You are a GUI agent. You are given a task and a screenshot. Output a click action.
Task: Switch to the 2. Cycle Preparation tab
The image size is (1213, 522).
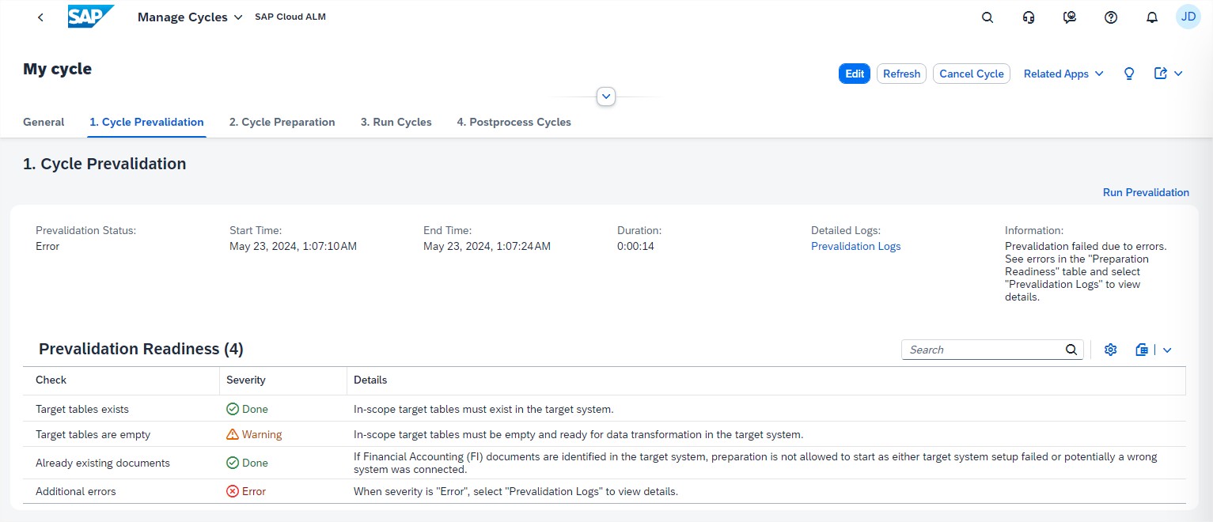pyautogui.click(x=282, y=122)
